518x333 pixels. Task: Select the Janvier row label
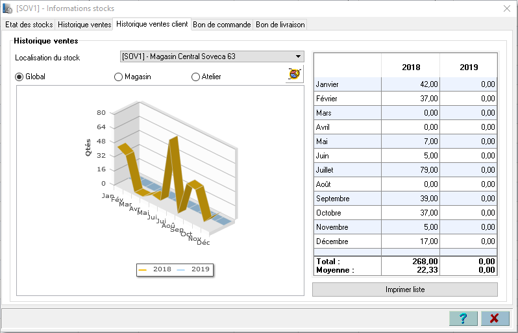coord(327,84)
